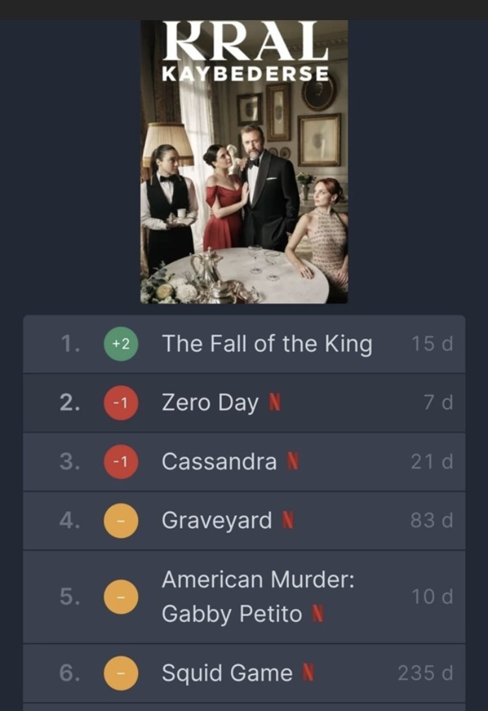Click the 235 d duration for Squid Game
This screenshot has width=488, height=711.
point(425,673)
